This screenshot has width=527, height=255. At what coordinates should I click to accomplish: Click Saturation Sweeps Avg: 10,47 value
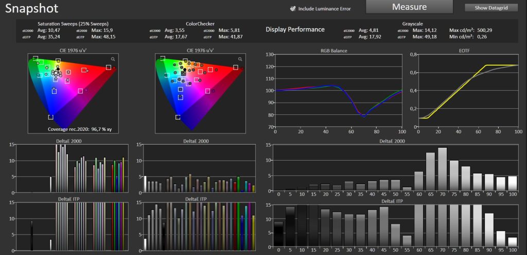pyautogui.click(x=48, y=30)
